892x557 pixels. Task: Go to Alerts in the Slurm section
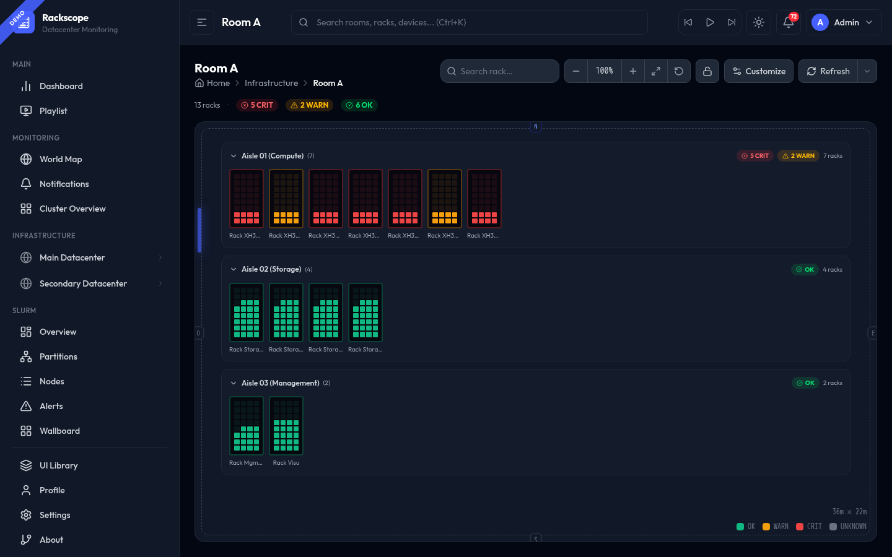pos(51,406)
